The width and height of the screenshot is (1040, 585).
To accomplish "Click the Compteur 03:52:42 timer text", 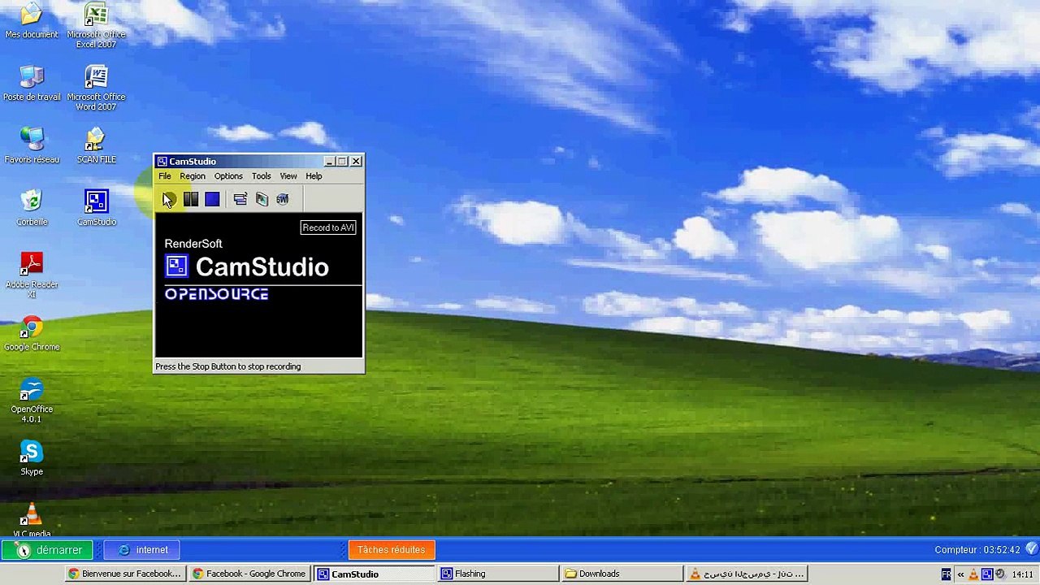I will tap(977, 550).
